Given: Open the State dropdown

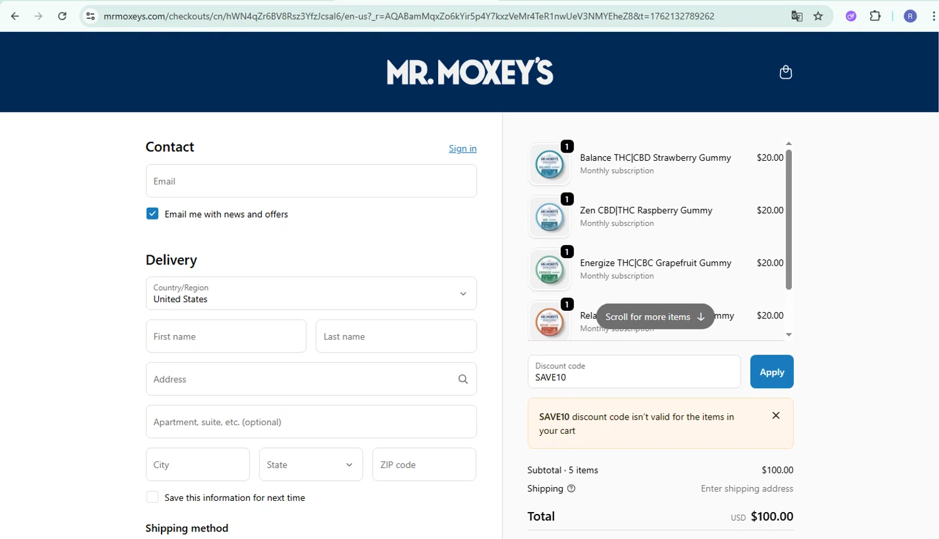Looking at the screenshot, I should (311, 465).
